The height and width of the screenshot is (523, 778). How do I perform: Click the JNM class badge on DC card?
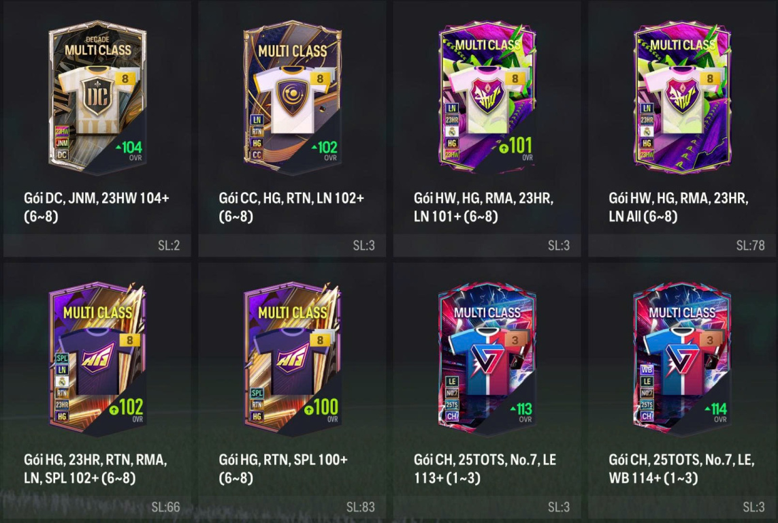point(62,144)
